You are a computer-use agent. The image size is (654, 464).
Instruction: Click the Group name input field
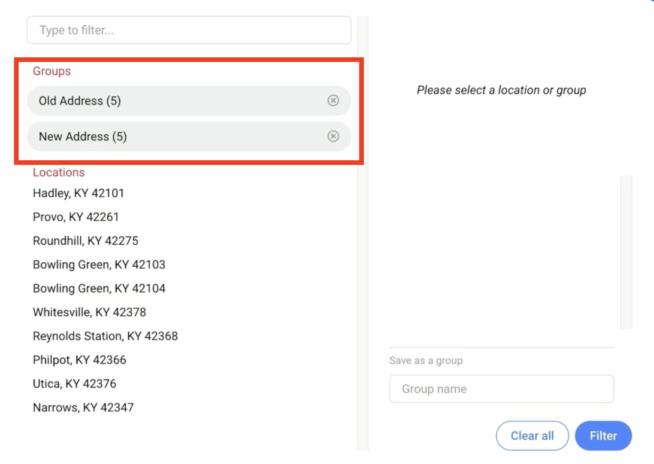501,389
